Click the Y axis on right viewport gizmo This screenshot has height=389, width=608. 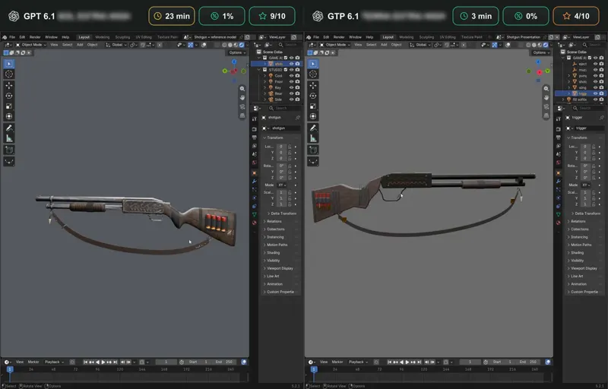pyautogui.click(x=547, y=71)
